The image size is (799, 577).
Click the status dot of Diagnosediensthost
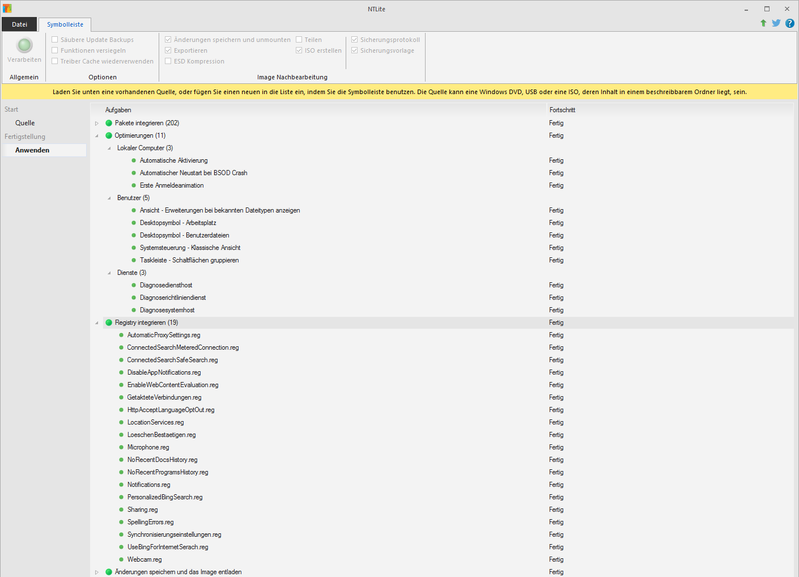tap(134, 285)
